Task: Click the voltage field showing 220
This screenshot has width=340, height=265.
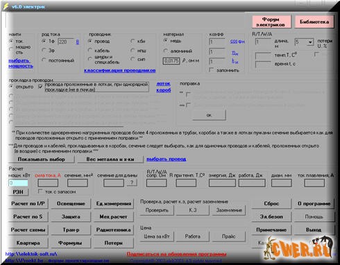Action: pyautogui.click(x=66, y=42)
